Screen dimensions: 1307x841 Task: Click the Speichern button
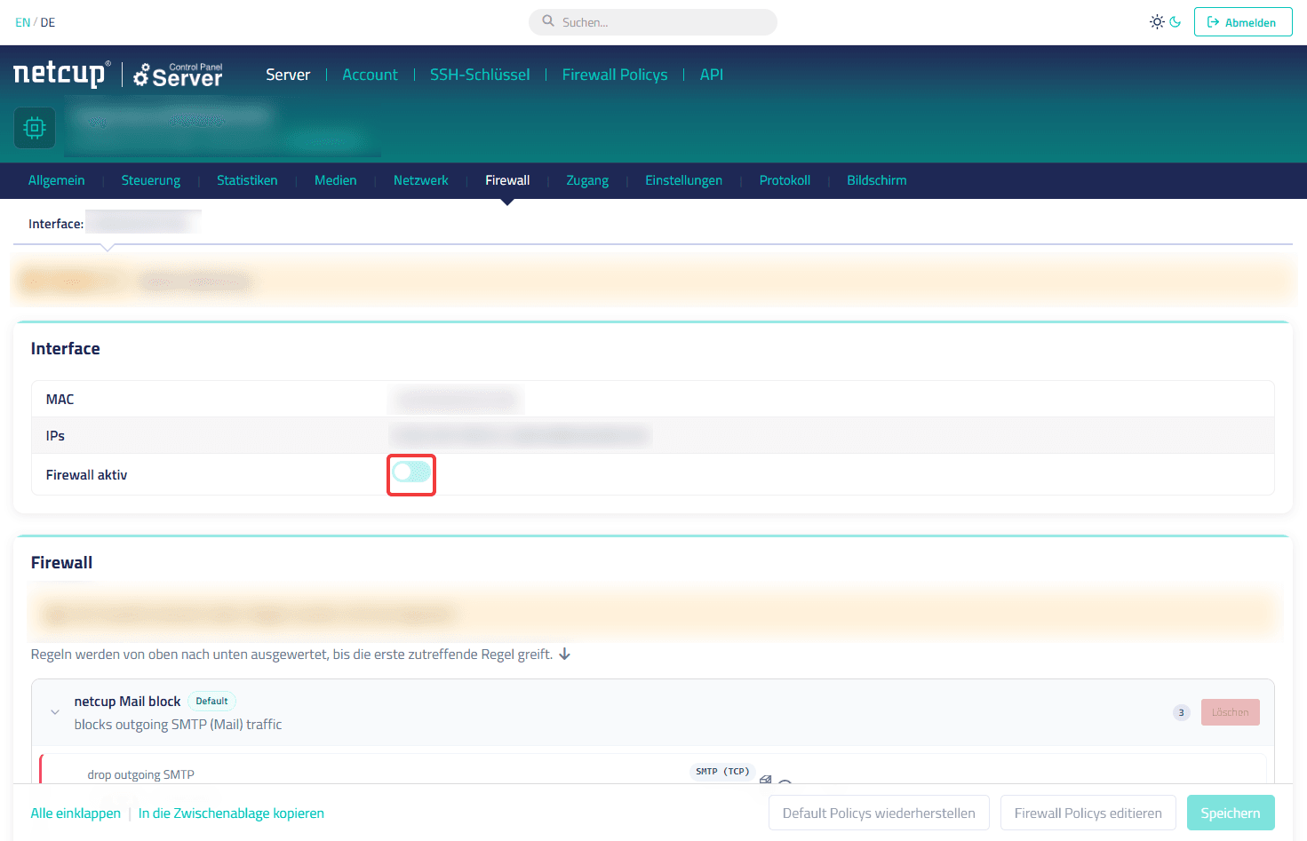(1231, 813)
